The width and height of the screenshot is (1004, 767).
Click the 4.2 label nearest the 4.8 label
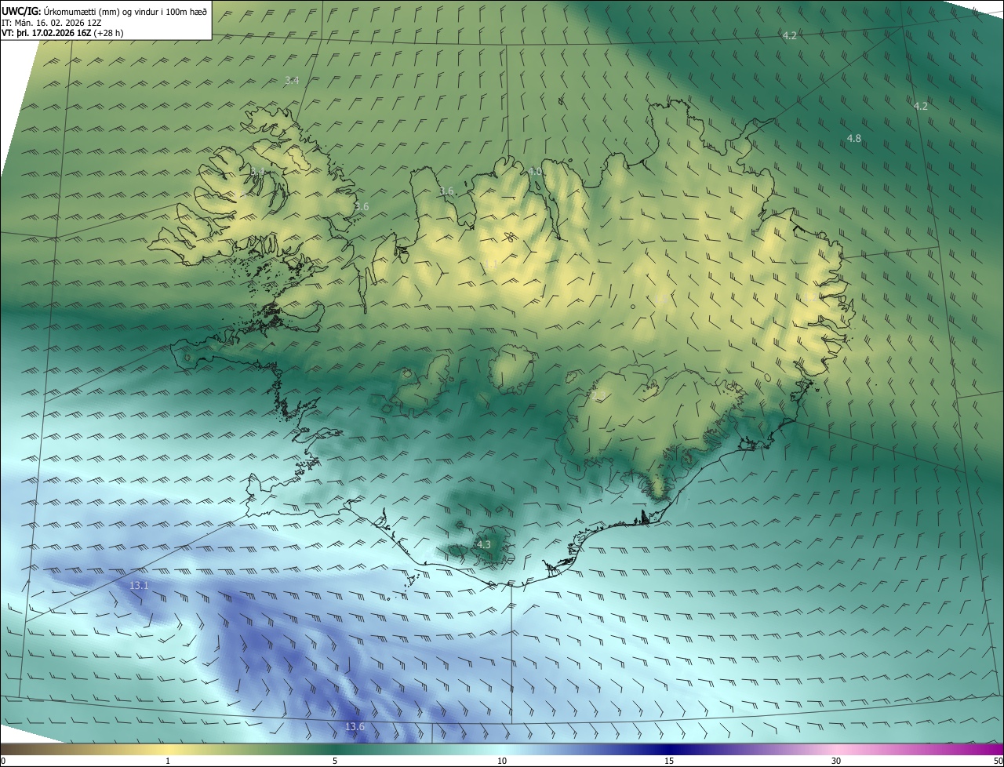click(921, 106)
